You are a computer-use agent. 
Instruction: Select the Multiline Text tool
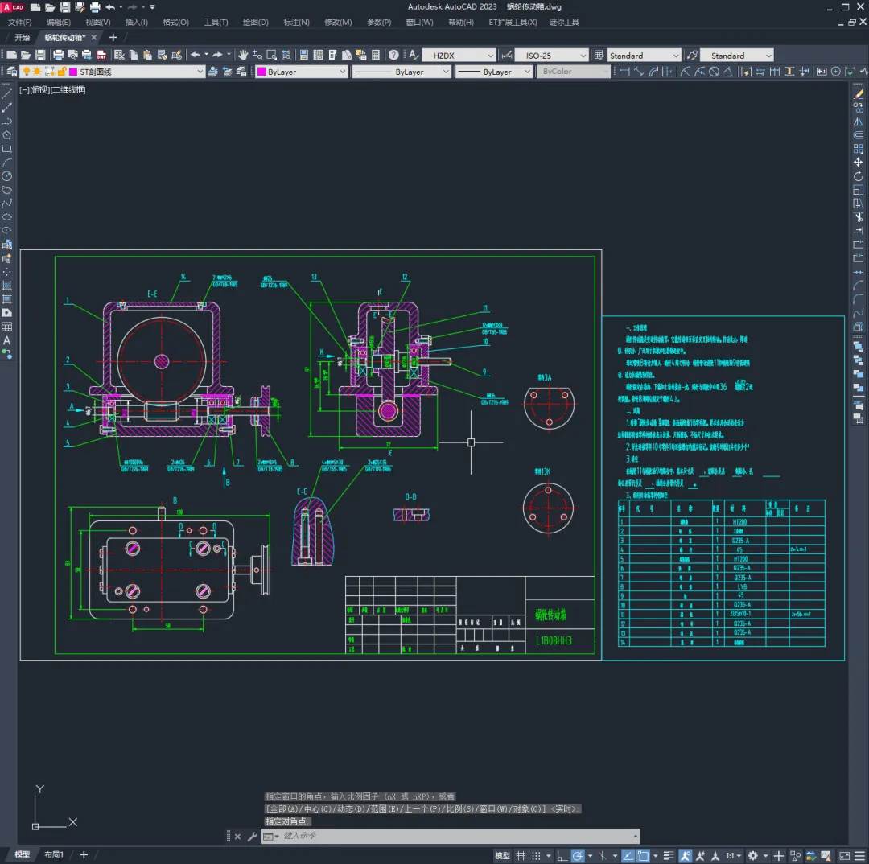click(x=7, y=340)
